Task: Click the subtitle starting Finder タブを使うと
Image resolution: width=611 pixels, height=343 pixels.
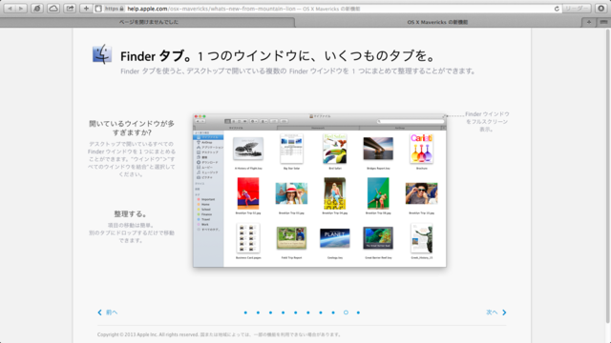Action: pyautogui.click(x=298, y=71)
